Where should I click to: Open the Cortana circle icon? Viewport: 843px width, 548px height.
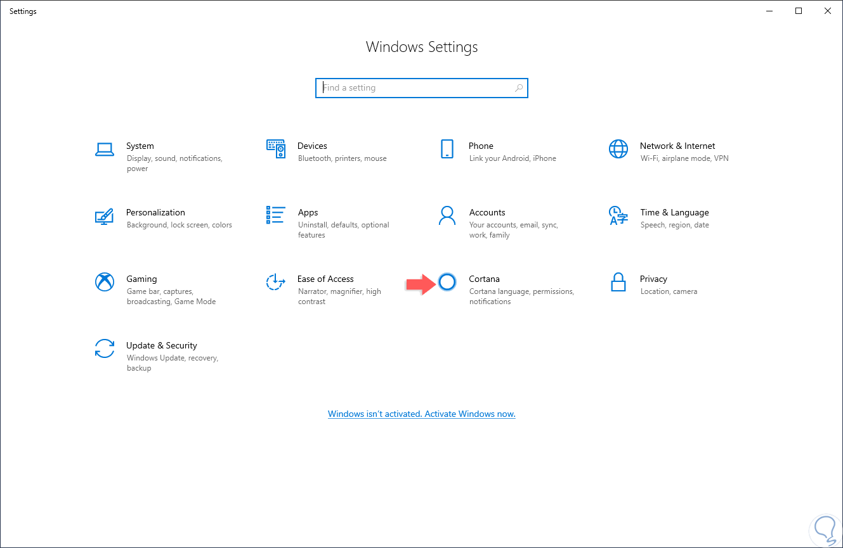pos(447,282)
